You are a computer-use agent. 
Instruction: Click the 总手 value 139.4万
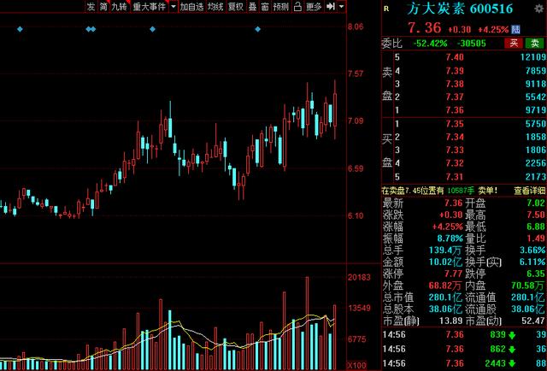(445, 250)
